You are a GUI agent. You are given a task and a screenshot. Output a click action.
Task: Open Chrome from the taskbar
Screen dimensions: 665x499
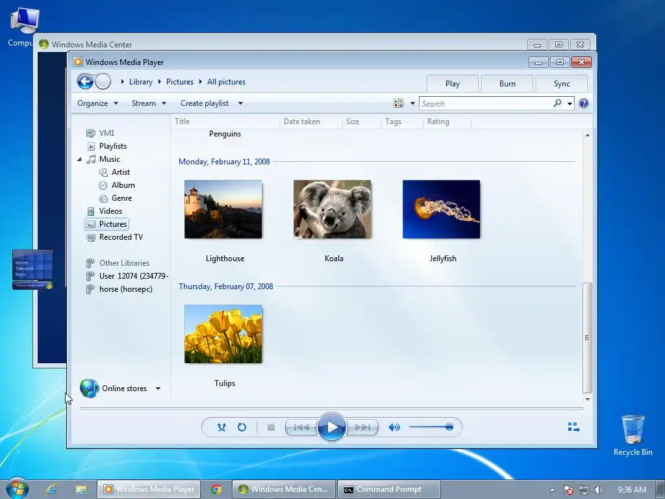(216, 489)
